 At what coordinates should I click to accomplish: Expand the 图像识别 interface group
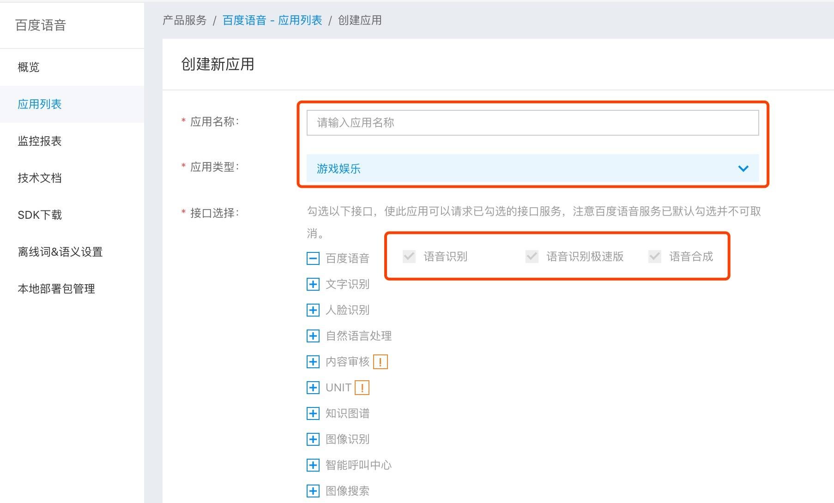313,439
